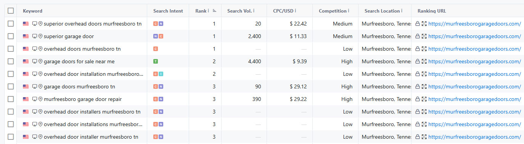Screen dimensions: 524x144
Task: Show the Competition column info icon
Action: 348,11
